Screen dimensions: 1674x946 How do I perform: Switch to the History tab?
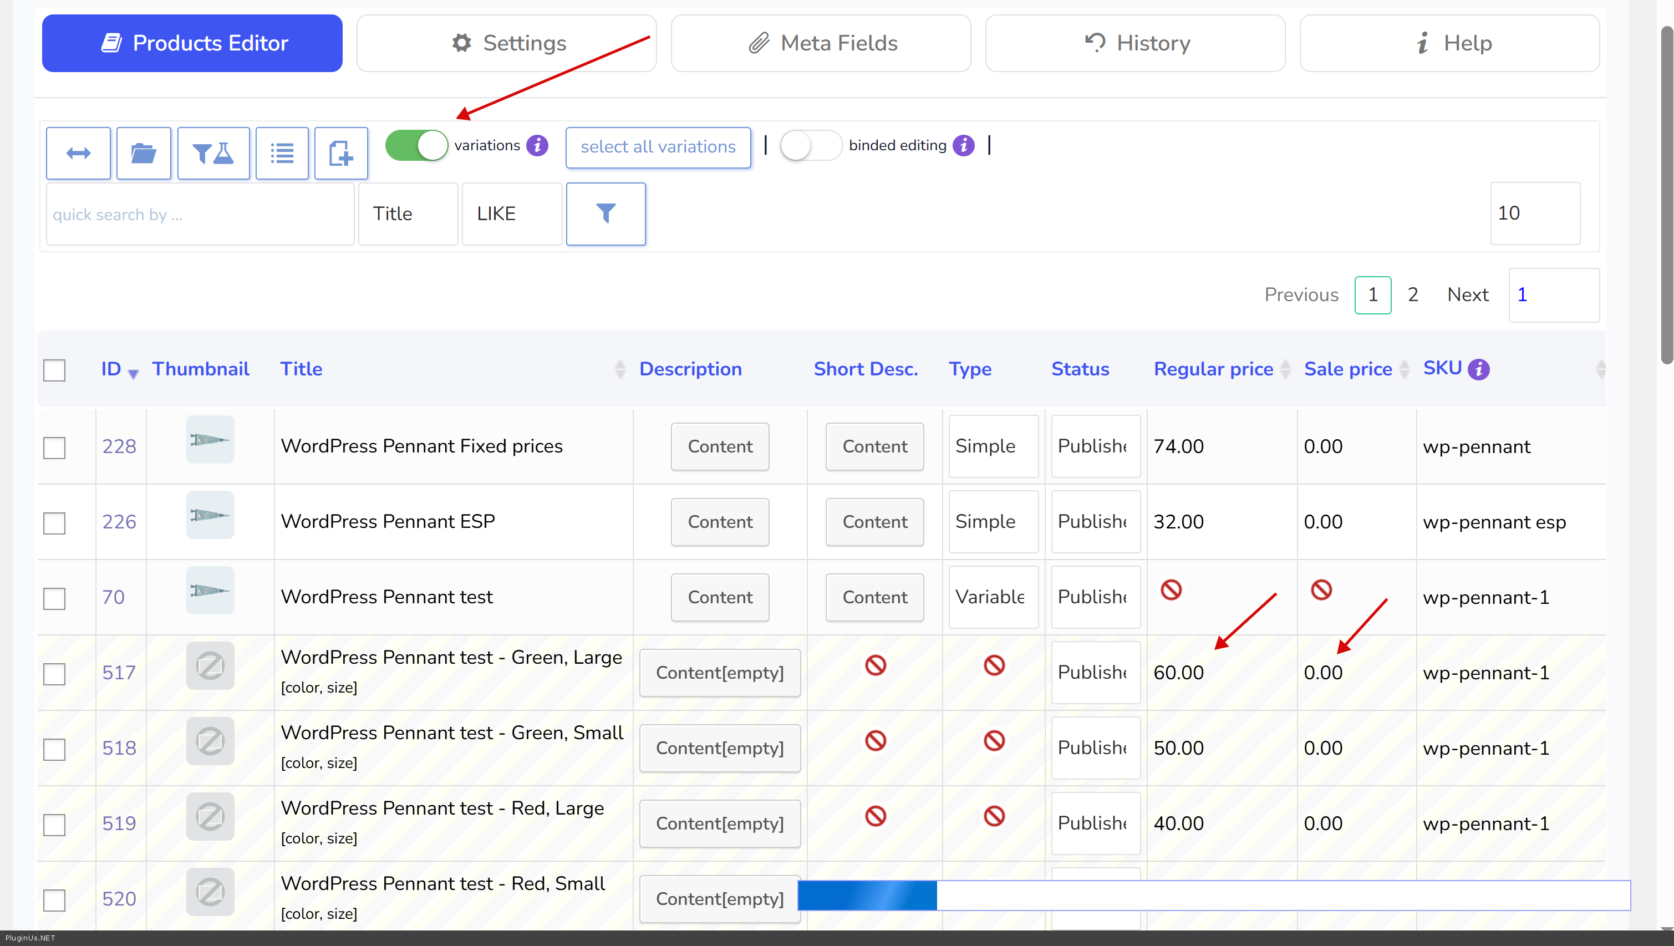coord(1134,44)
